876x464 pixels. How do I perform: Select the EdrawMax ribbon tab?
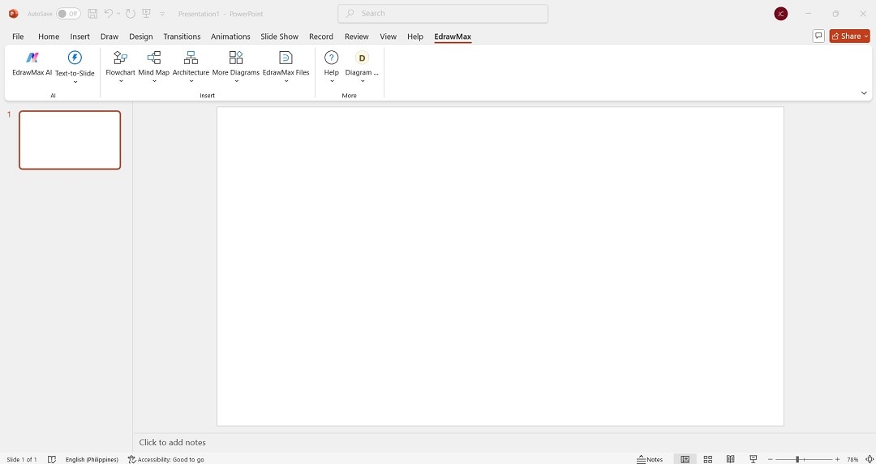tap(453, 37)
